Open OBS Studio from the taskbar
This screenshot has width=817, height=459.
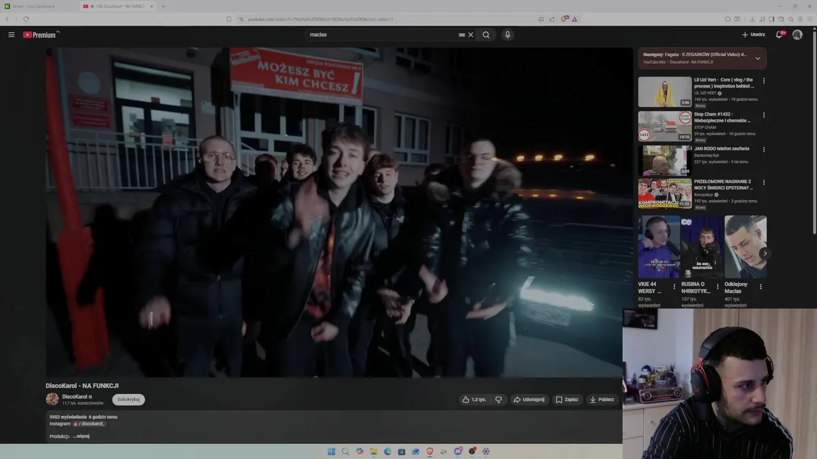(x=472, y=451)
